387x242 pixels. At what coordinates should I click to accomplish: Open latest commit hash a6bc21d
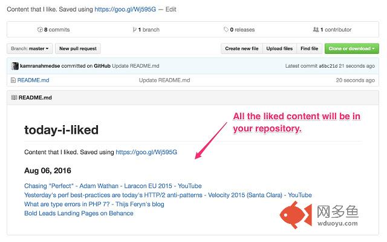point(328,66)
